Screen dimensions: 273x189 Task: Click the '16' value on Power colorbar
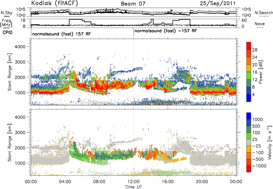(255, 72)
